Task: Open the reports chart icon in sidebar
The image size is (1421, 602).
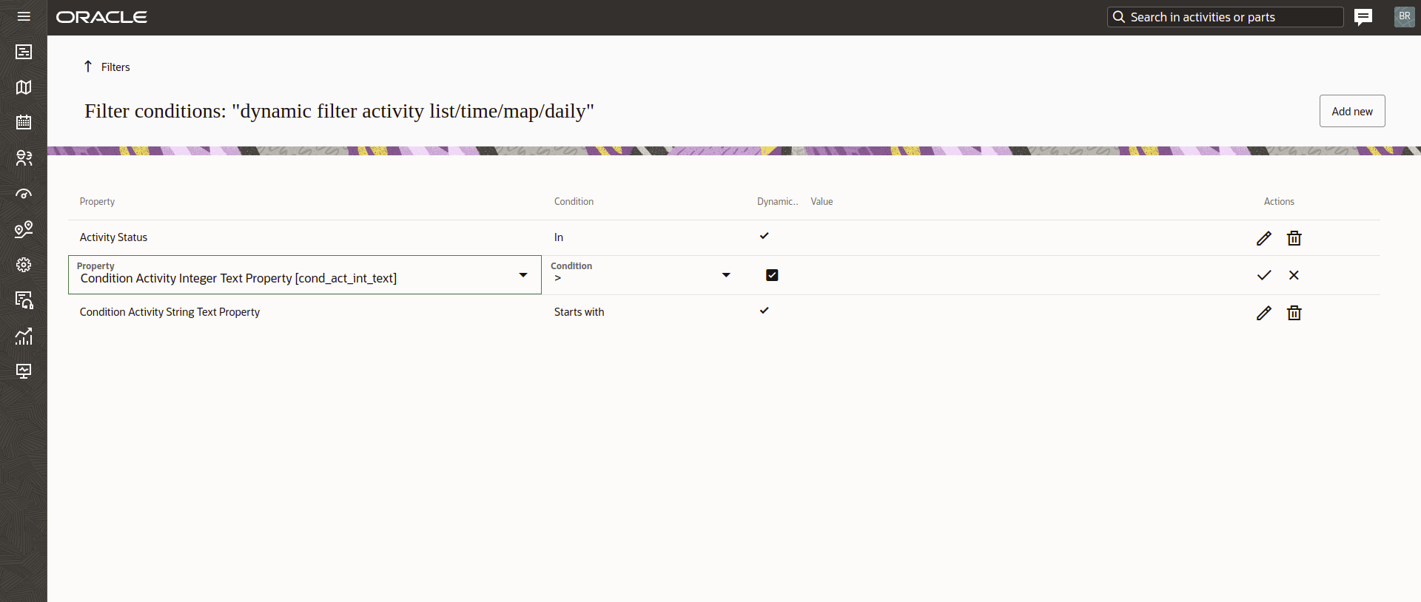Action: pos(24,336)
